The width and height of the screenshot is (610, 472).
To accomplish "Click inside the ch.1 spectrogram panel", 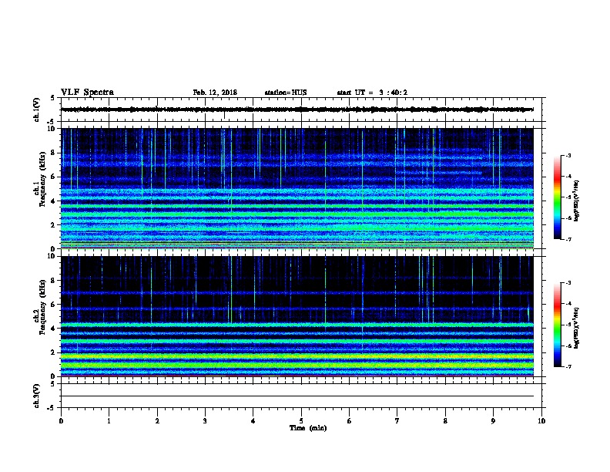I will tap(297, 188).
